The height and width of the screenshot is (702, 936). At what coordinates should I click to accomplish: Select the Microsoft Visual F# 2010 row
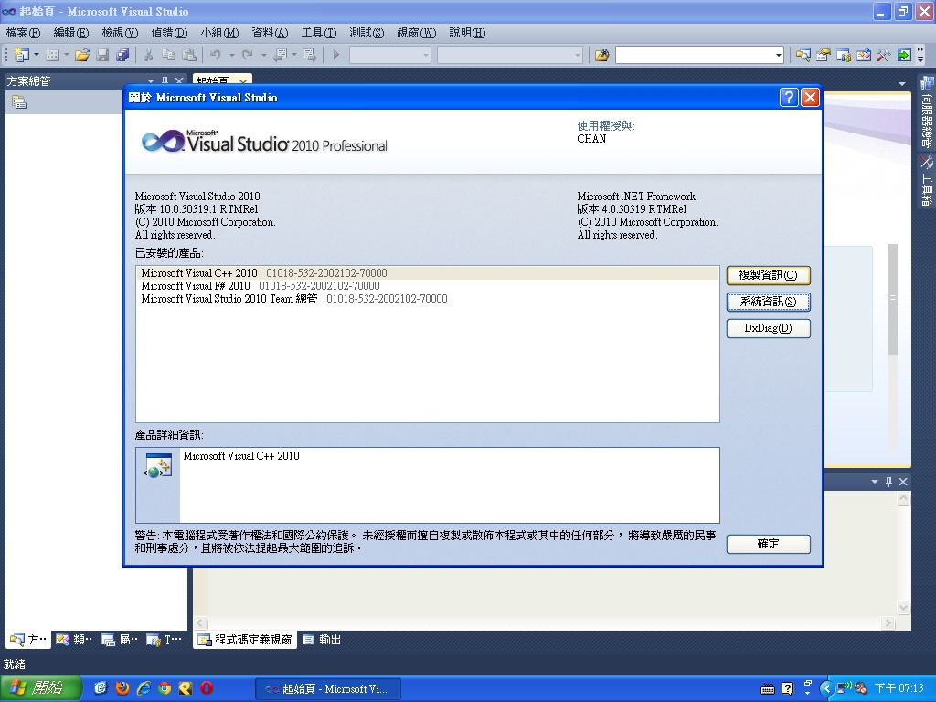pos(428,286)
